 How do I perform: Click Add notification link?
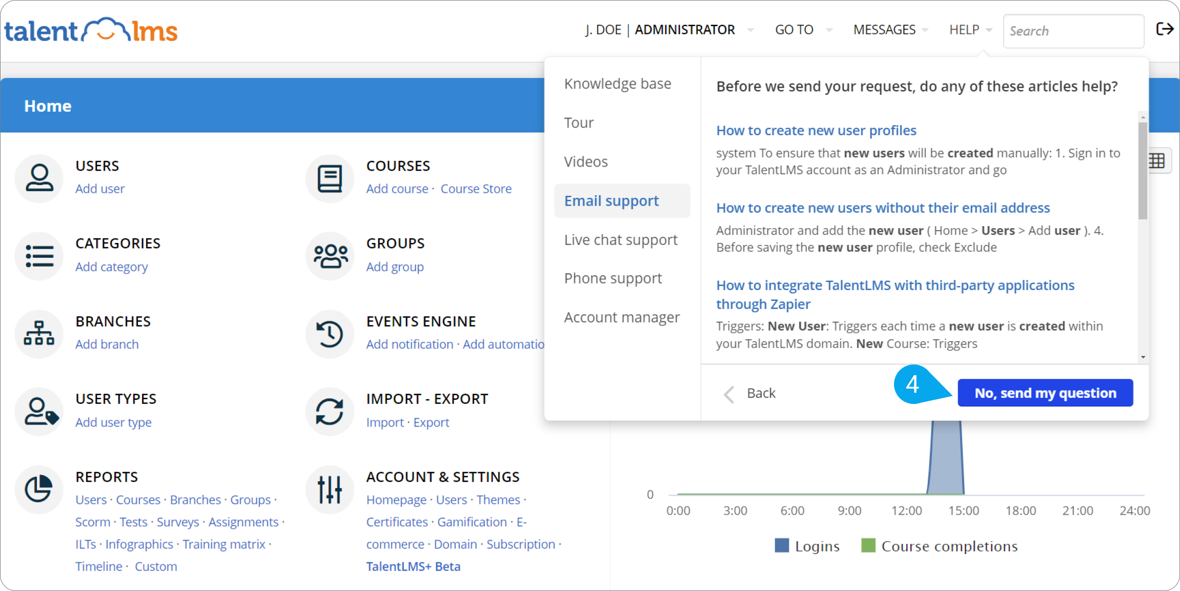410,344
